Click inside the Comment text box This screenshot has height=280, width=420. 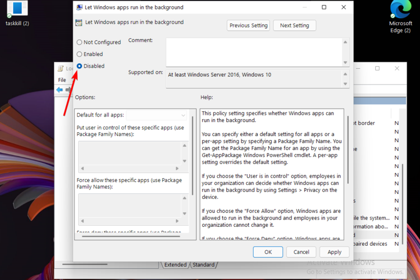(x=254, y=52)
